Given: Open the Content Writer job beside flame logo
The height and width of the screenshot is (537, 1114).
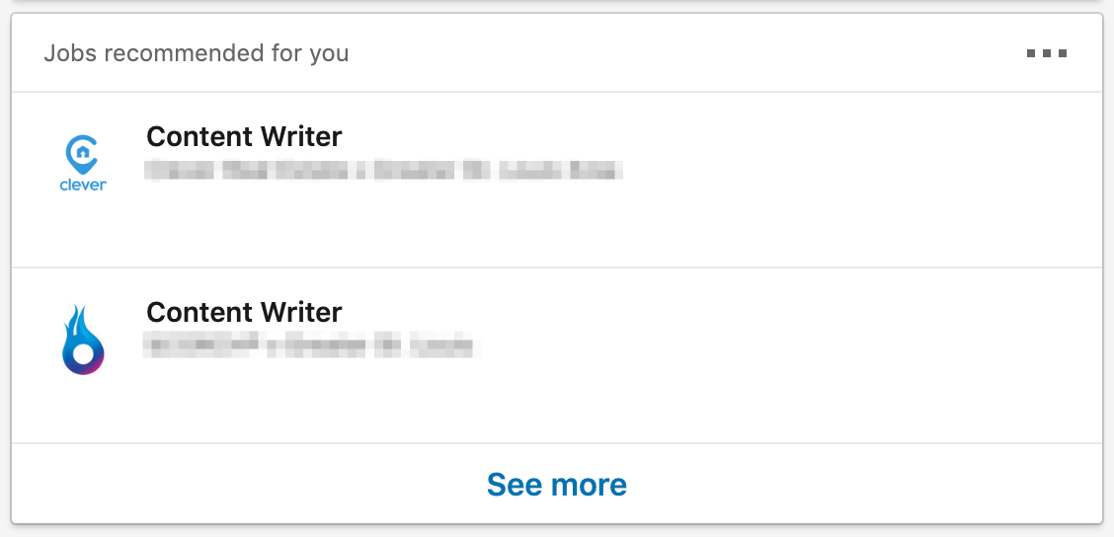Looking at the screenshot, I should [x=244, y=312].
